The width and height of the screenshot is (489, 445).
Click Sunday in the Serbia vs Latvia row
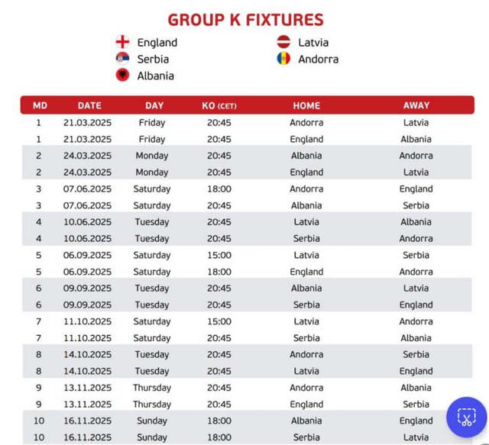(152, 437)
